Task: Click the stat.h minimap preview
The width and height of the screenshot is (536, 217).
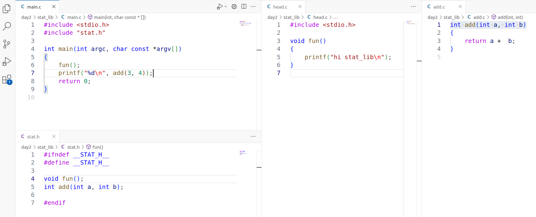Action: point(243,153)
